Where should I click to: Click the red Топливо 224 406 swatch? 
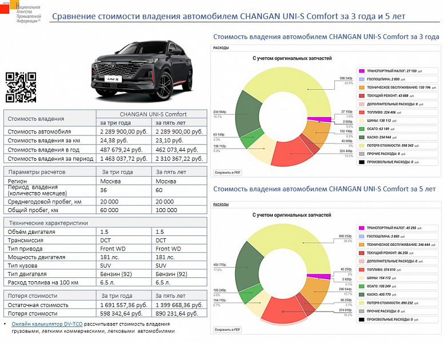[x=362, y=113]
